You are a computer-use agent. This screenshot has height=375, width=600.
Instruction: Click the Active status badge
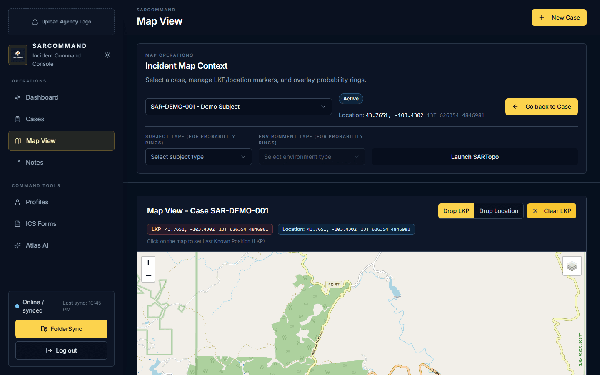click(x=351, y=99)
